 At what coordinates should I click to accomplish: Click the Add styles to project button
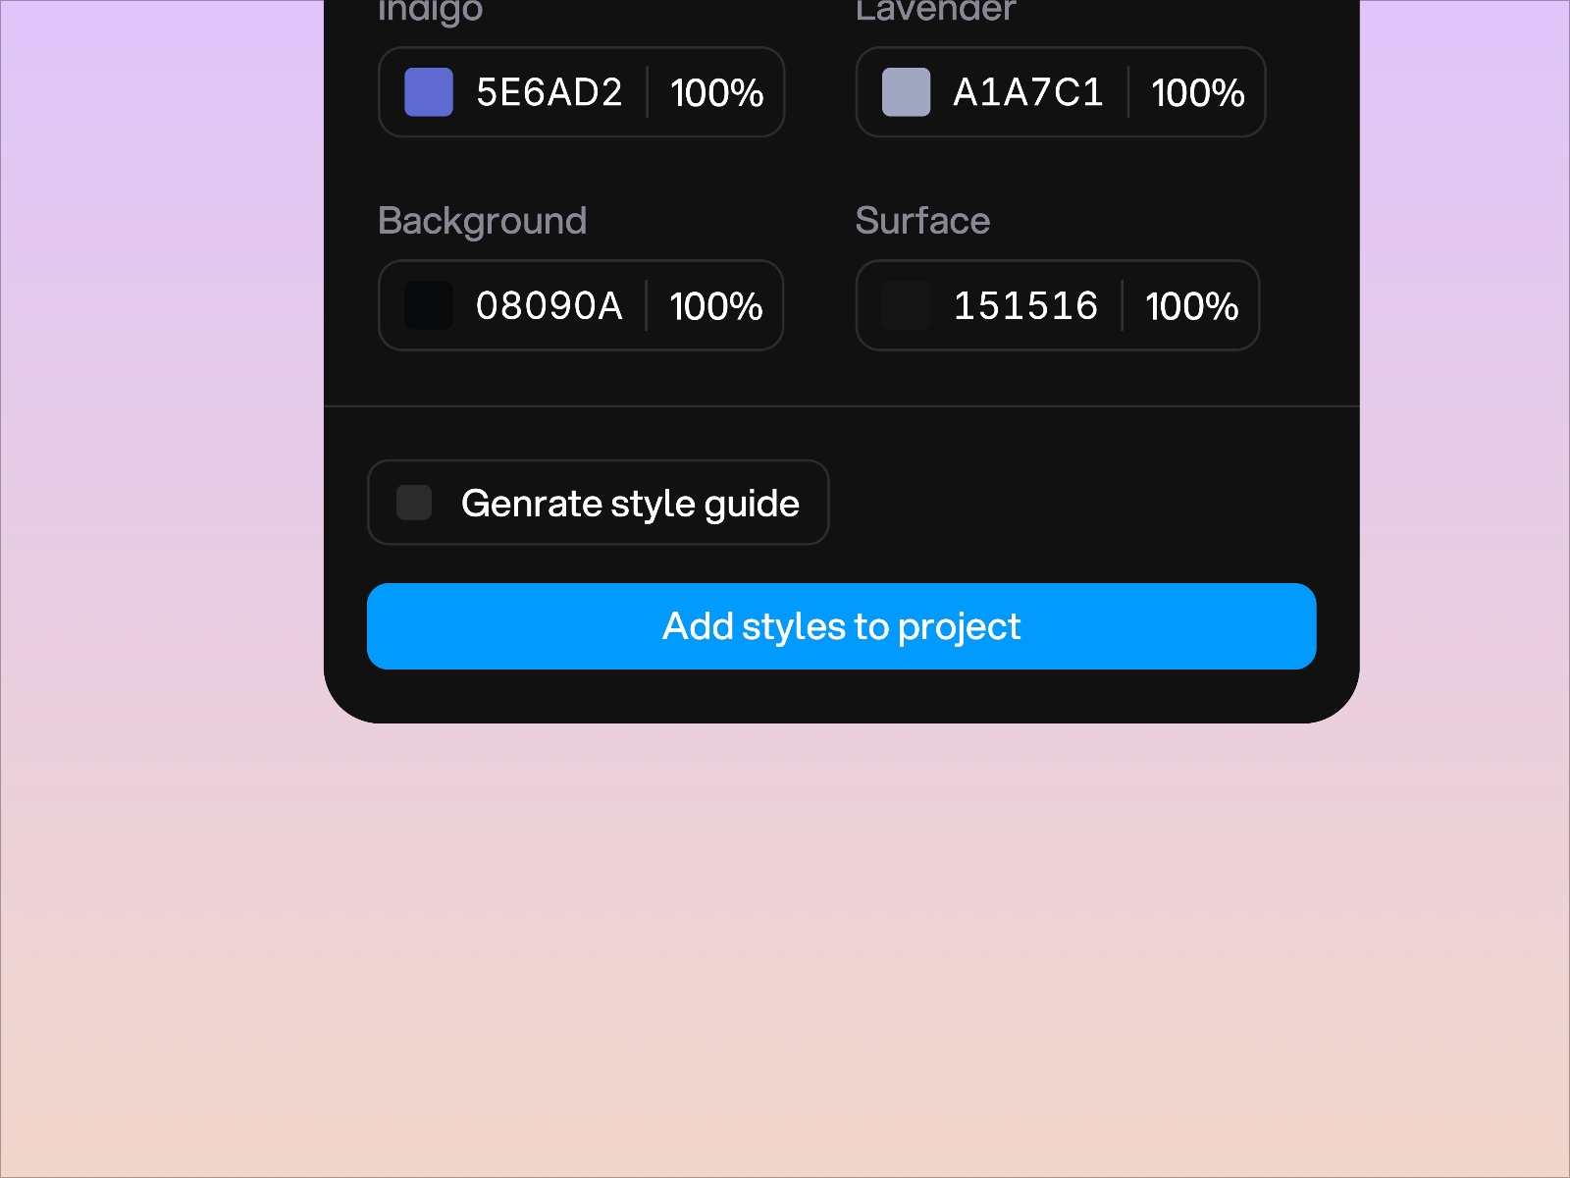pyautogui.click(x=842, y=626)
